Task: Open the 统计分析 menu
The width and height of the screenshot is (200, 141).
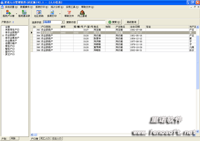Action: pos(57,7)
